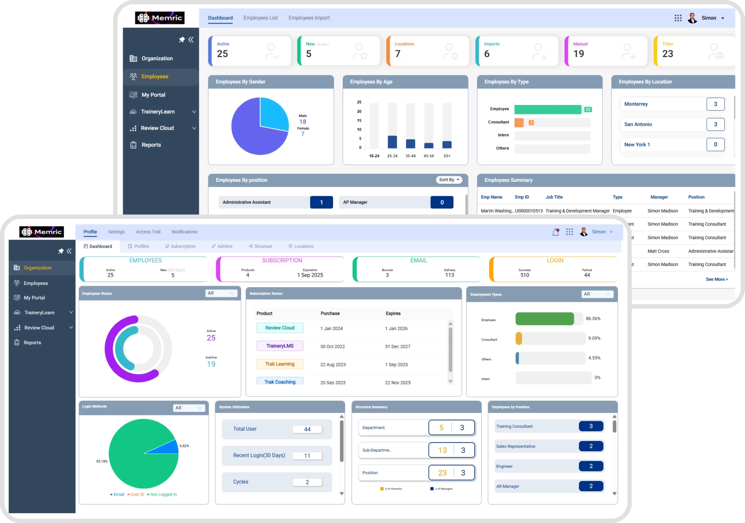Click Organization icon in upper sidebar
The height and width of the screenshot is (523, 745).
click(x=133, y=58)
